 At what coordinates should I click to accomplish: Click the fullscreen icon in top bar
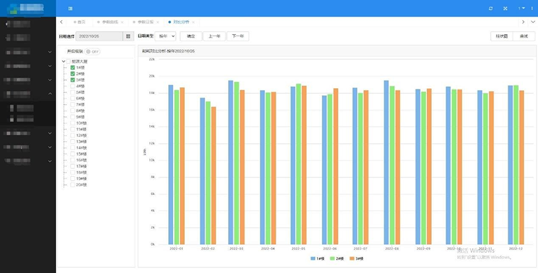[x=505, y=8]
